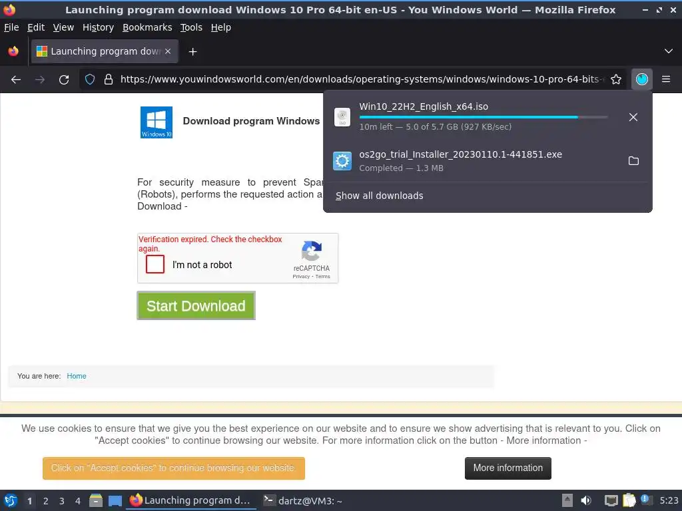
Task: Switch to workspace 4 in taskbar
Action: 78,501
